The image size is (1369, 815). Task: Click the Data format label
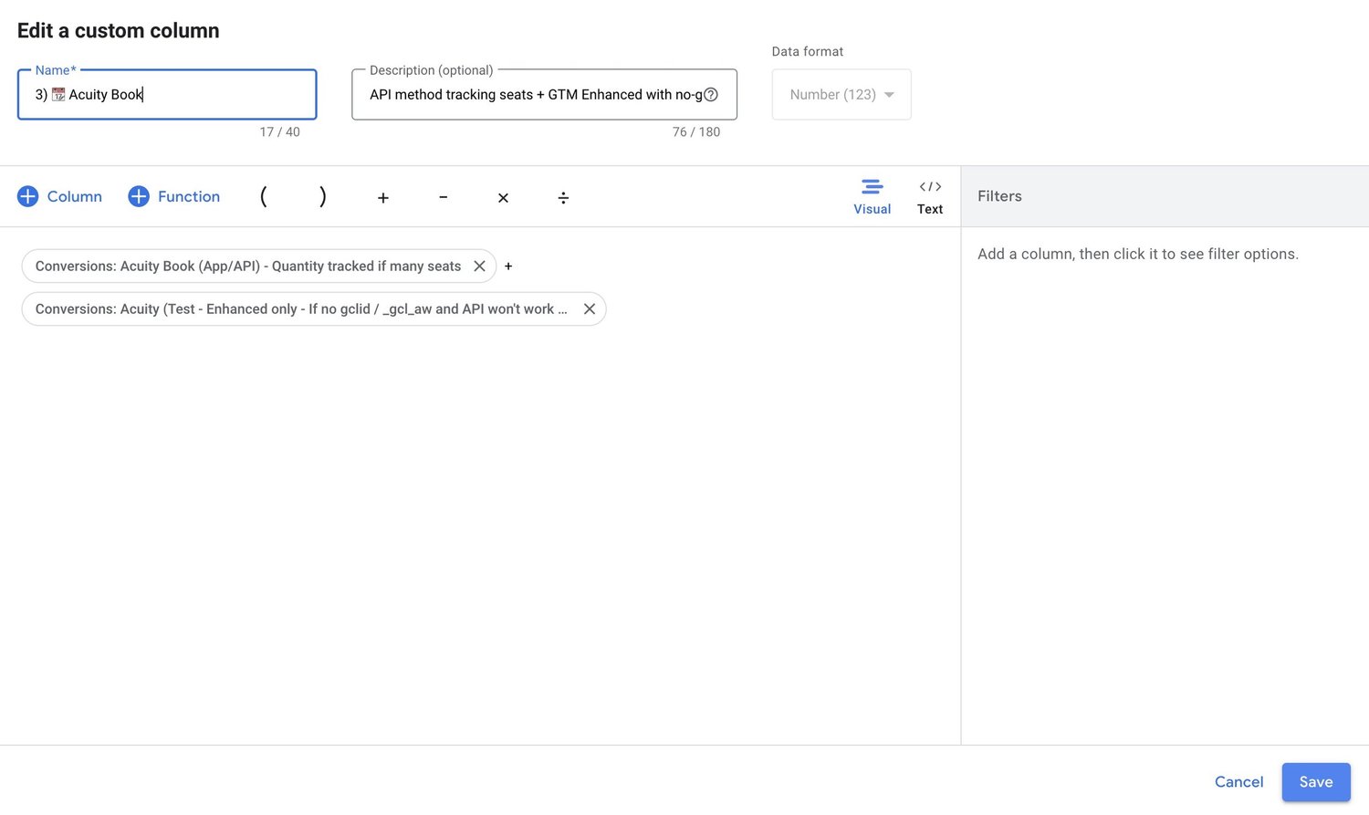coord(808,51)
